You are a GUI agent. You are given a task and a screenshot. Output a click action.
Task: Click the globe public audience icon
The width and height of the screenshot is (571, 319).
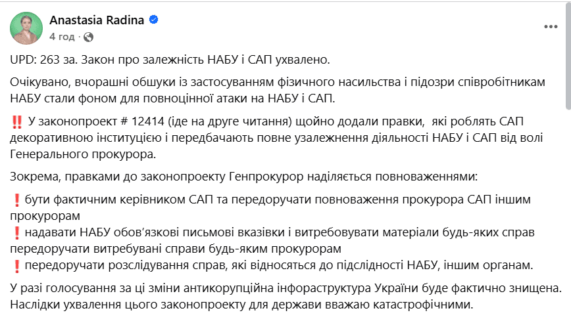coord(89,37)
